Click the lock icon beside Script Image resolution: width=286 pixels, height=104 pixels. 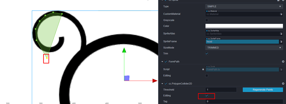pyautogui.click(x=203, y=69)
